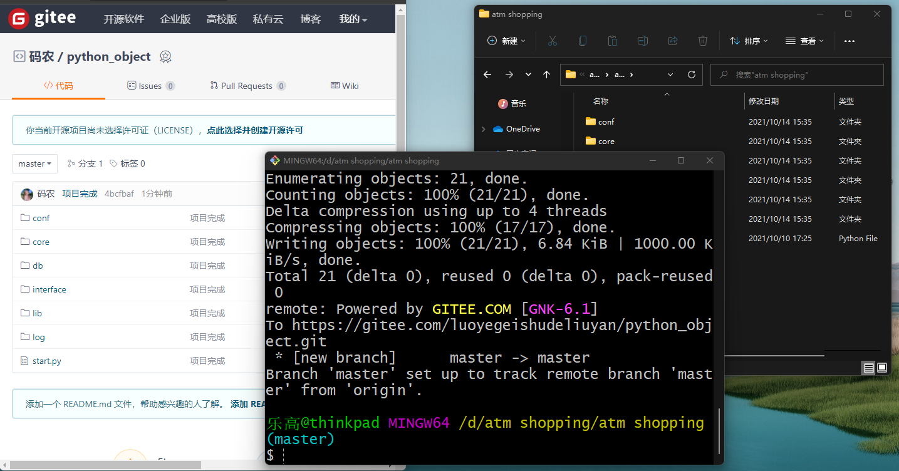Open the 分支 1 branches link
899x471 pixels.
point(85,163)
